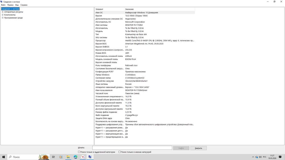
Task: Select the Аппаратные ресурсы tree item
Action: click(x=14, y=12)
